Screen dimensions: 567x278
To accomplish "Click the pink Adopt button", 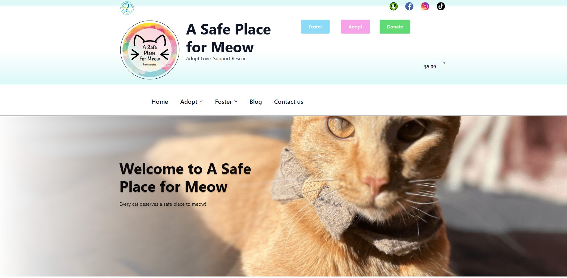I will pyautogui.click(x=355, y=27).
